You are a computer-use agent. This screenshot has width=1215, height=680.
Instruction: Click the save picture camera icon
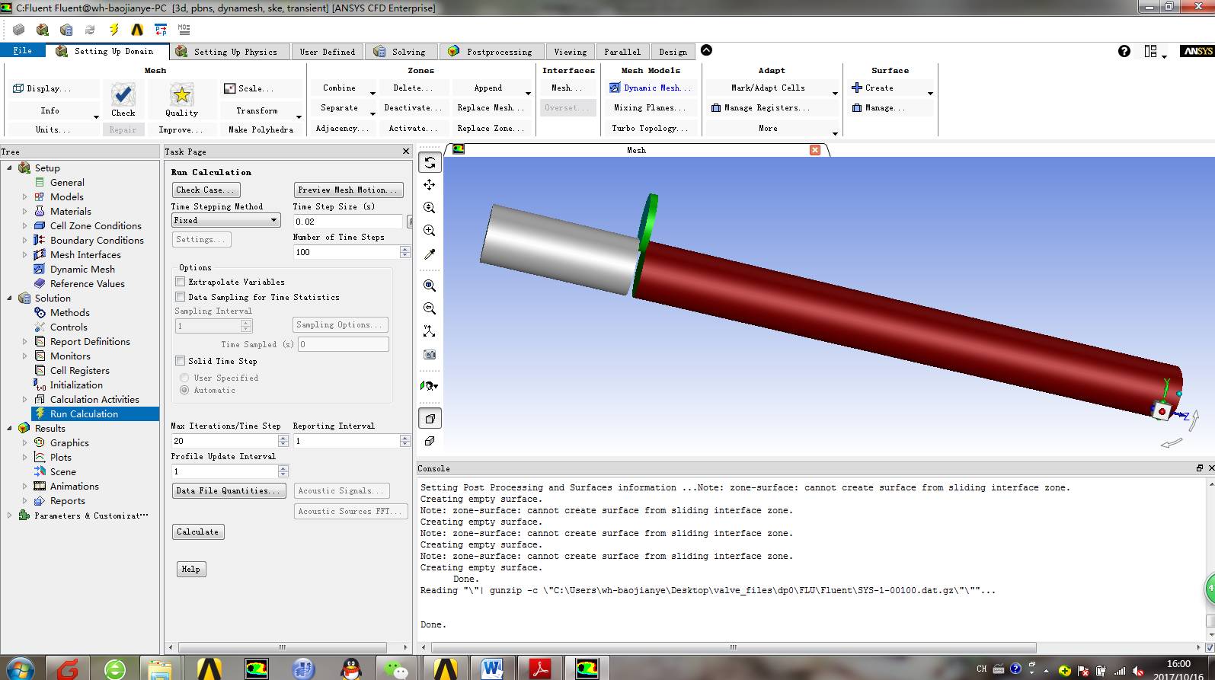click(x=430, y=354)
